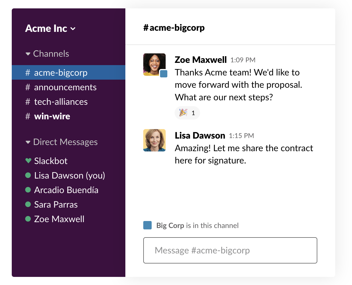Click Sara Parras's online status dot
Image resolution: width=352 pixels, height=285 pixels.
pos(28,204)
